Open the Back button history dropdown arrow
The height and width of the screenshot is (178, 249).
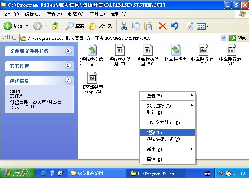(27, 26)
